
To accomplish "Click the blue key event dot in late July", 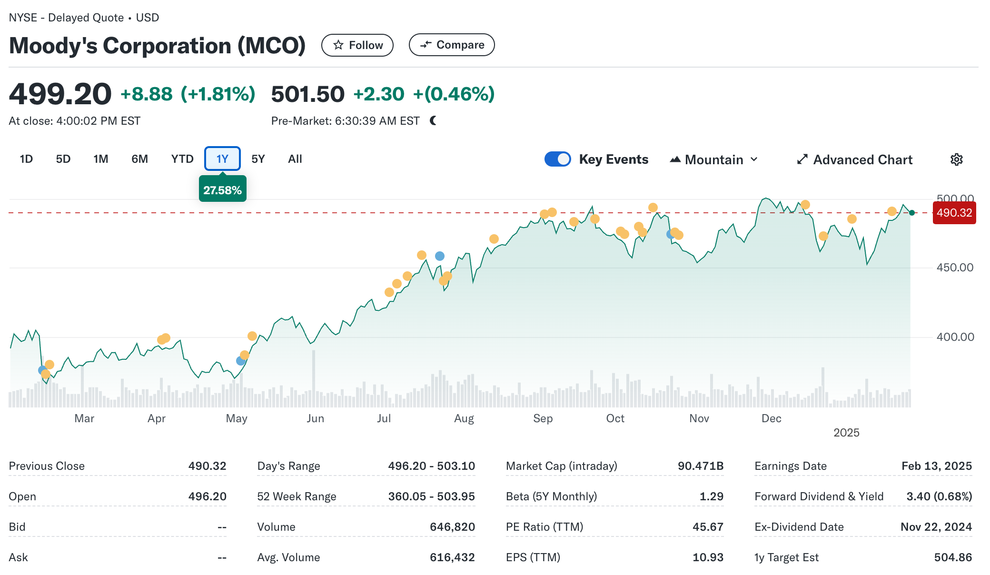I will click(440, 256).
